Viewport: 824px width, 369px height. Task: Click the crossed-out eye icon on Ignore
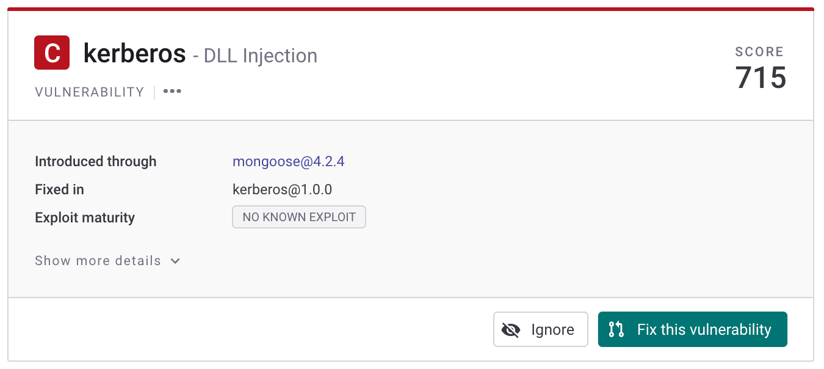510,330
